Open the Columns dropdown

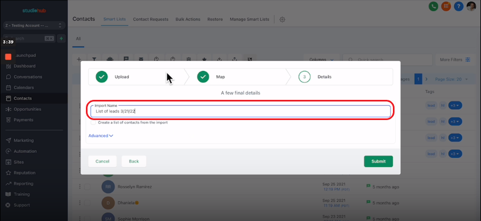coord(321,59)
